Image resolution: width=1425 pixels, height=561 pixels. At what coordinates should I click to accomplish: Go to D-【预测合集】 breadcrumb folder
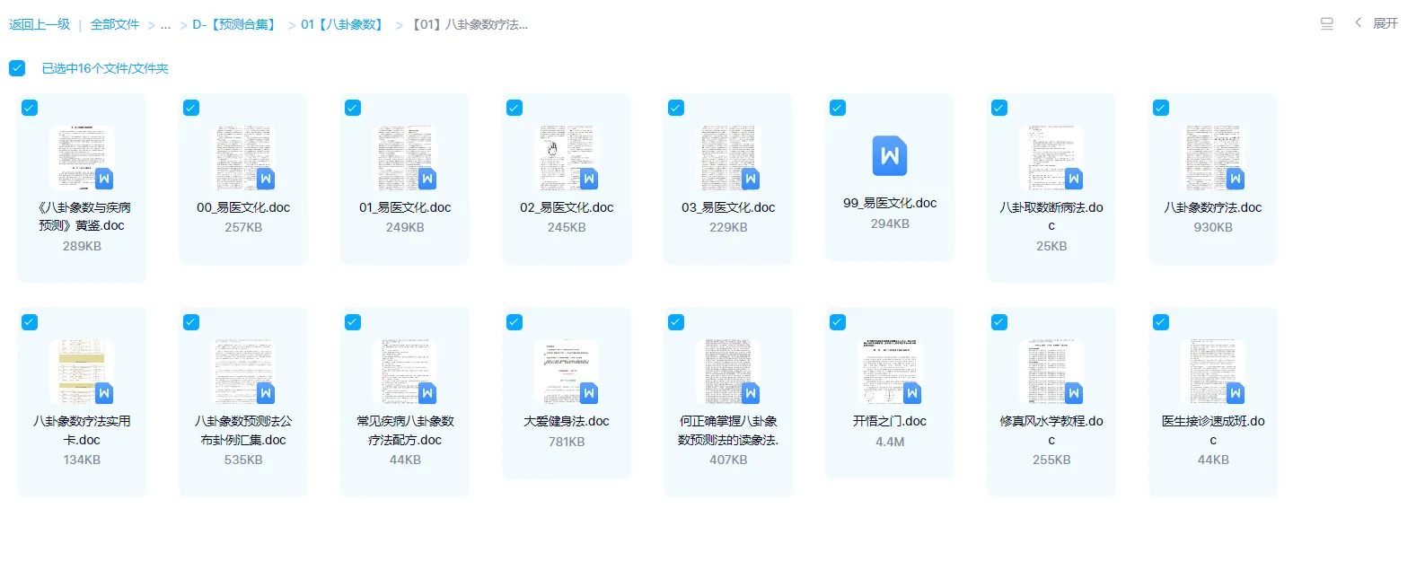point(234,25)
